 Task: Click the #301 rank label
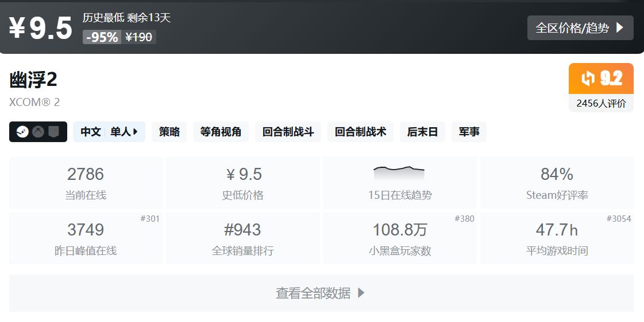click(150, 219)
